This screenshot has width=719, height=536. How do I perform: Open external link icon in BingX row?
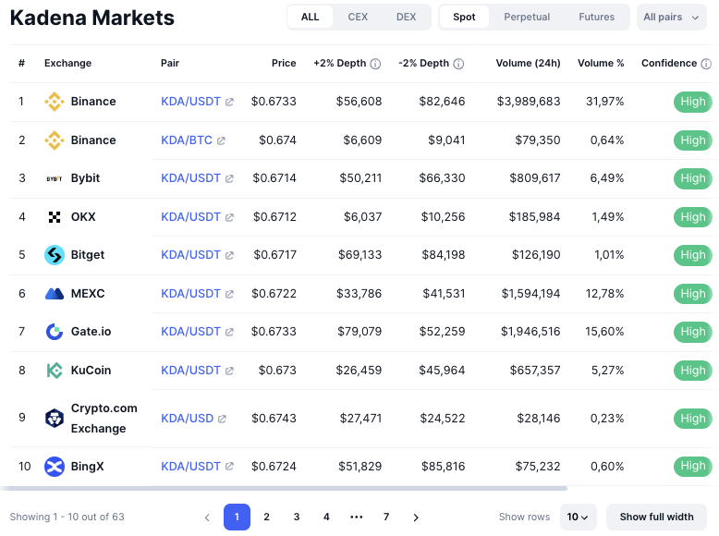(x=229, y=467)
